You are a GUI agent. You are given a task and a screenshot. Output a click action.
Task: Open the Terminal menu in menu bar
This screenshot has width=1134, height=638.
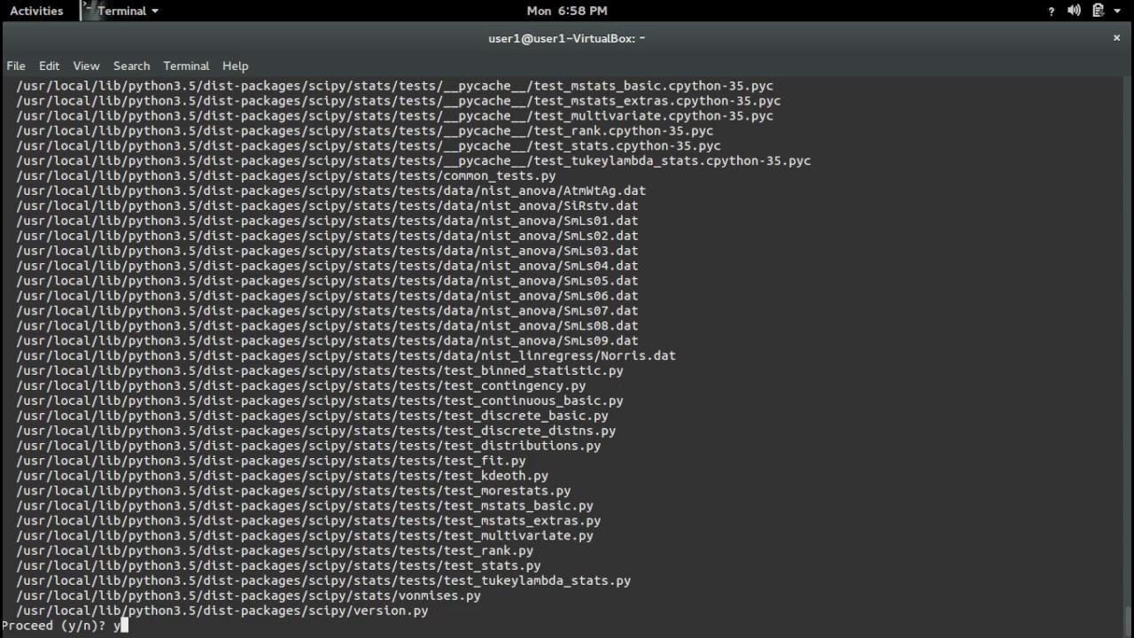coord(186,66)
